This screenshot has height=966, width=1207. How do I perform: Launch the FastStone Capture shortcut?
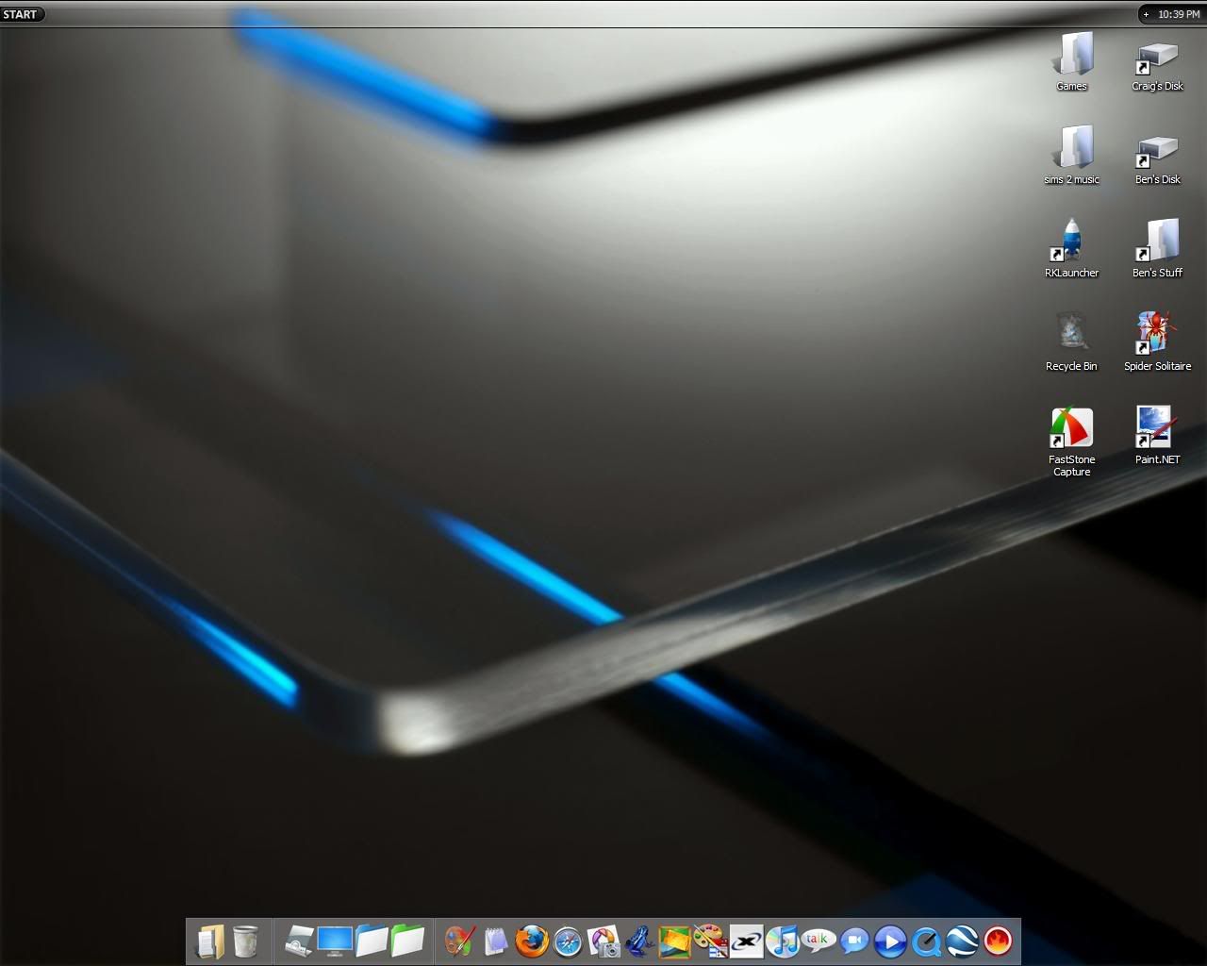click(x=1071, y=441)
